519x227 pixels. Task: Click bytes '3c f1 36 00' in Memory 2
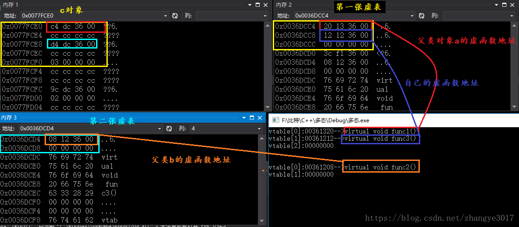tap(345, 53)
